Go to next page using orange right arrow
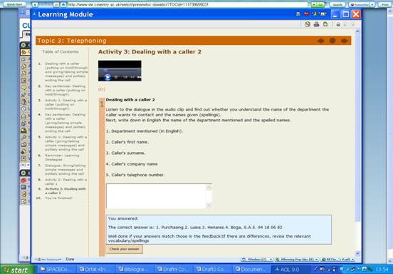The width and height of the screenshot is (393, 274). (345, 41)
